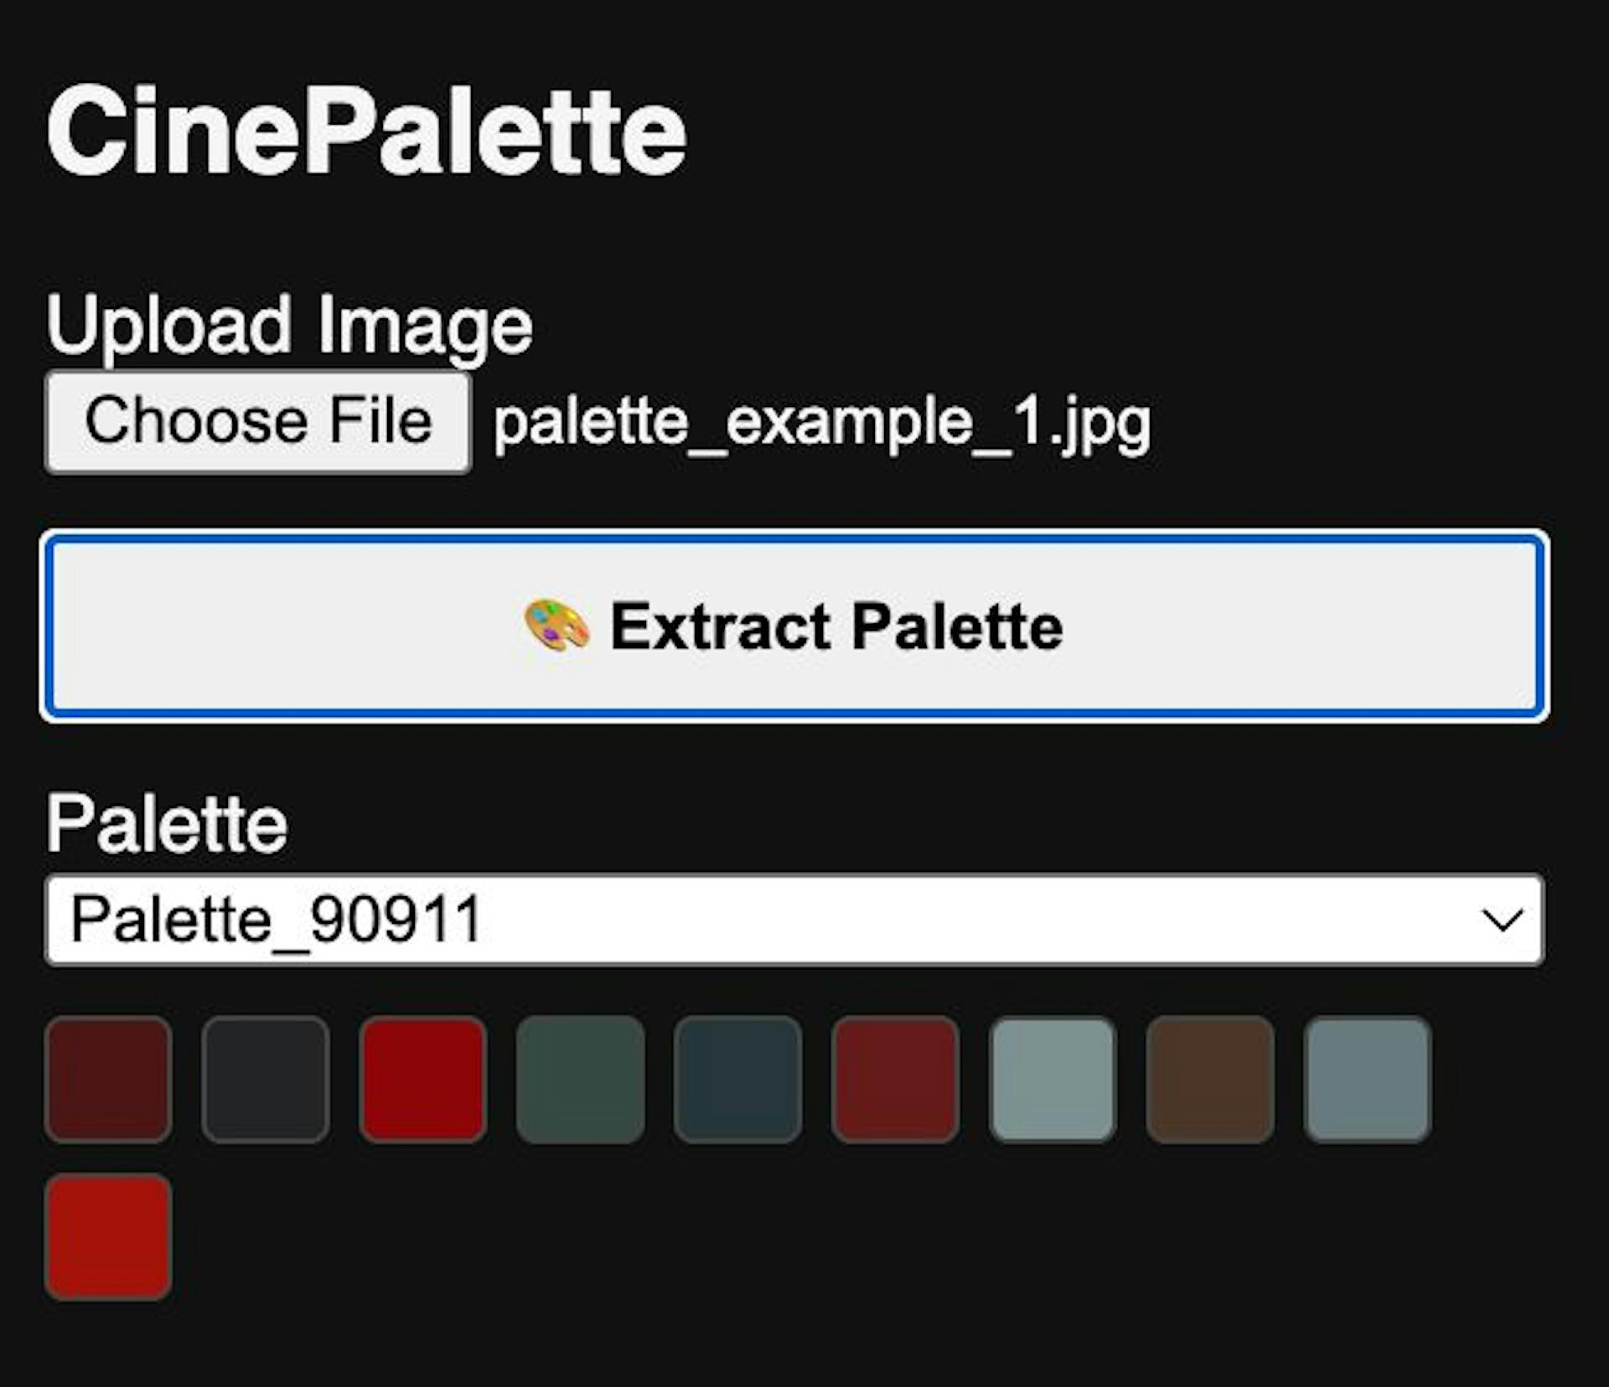The image size is (1609, 1387).
Task: Open the Palette selection dropdown
Action: (794, 920)
